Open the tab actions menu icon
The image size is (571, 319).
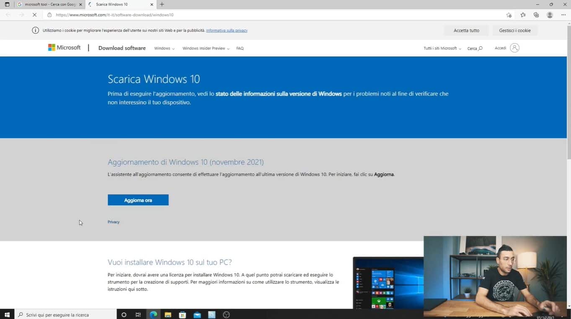7,5
